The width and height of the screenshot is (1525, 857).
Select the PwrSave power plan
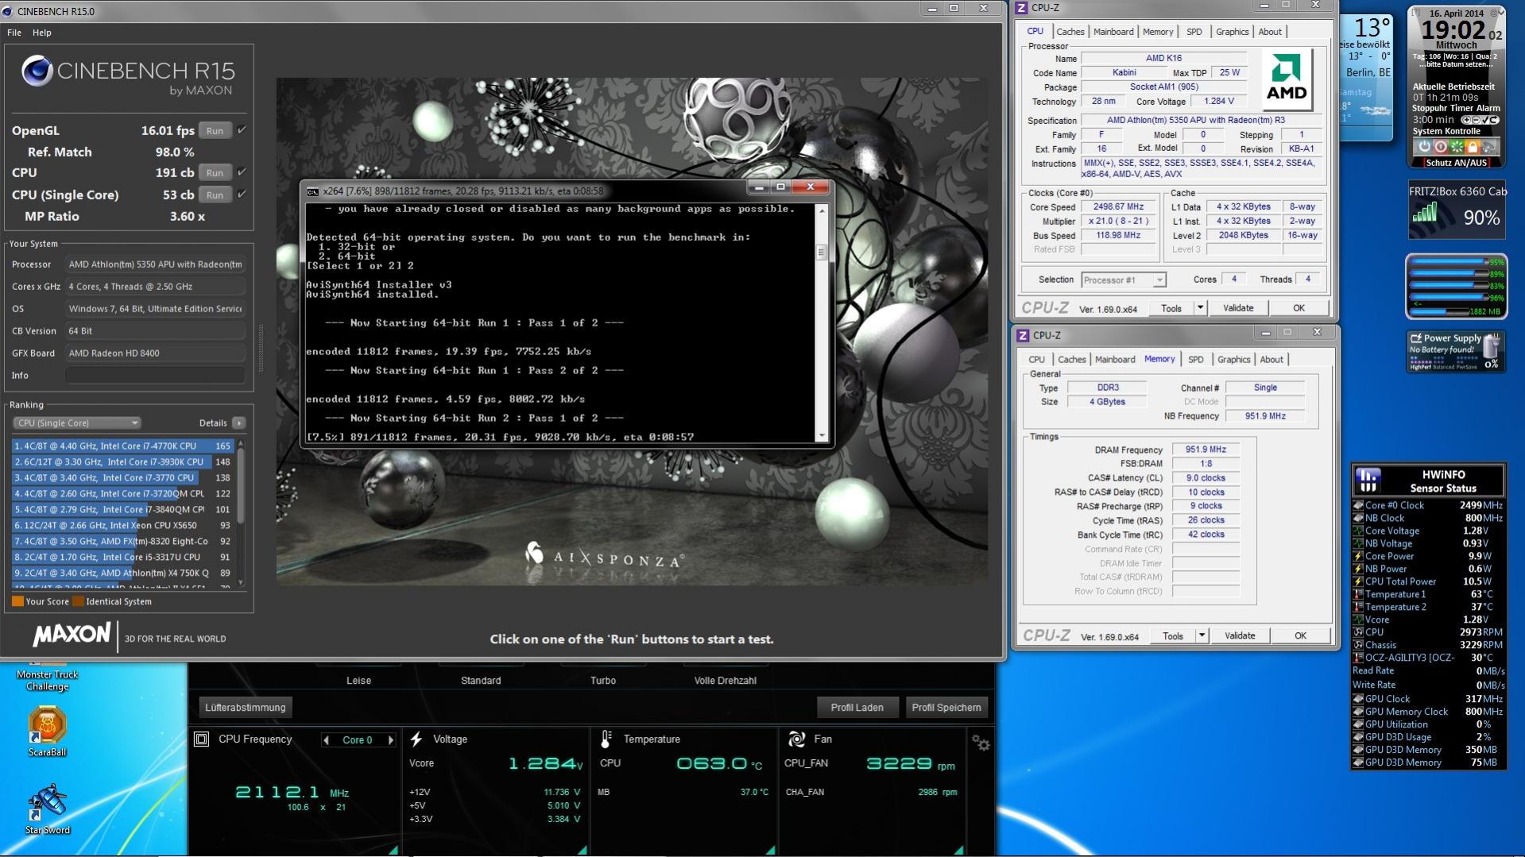(x=1468, y=367)
